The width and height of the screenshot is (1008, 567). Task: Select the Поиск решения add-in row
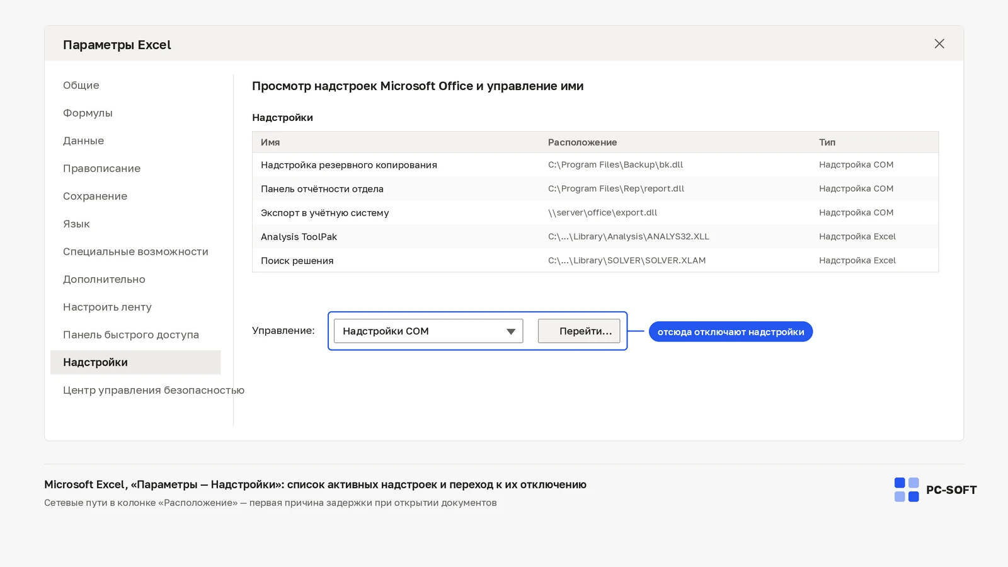(x=595, y=260)
